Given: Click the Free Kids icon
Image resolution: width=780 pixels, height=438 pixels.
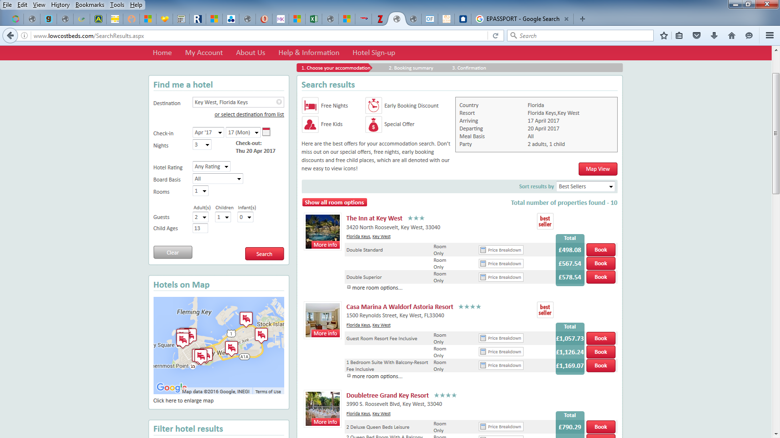Looking at the screenshot, I should [x=310, y=125].
